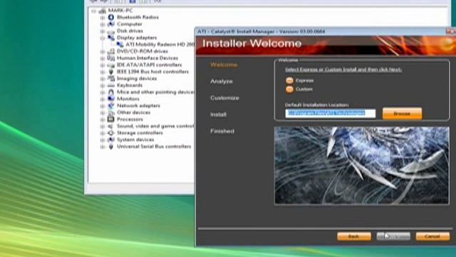Click the Disk drives icon
Viewport: 456px width, 257px height.
pyautogui.click(x=111, y=31)
